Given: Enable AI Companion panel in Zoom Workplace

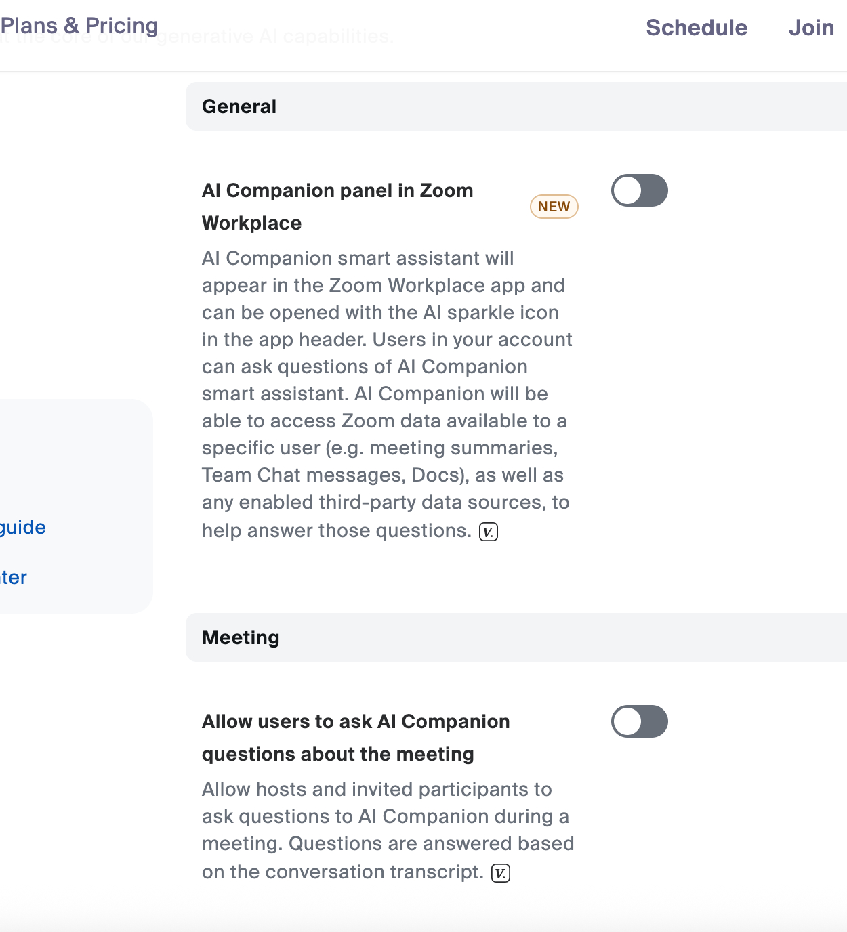Looking at the screenshot, I should coord(639,190).
